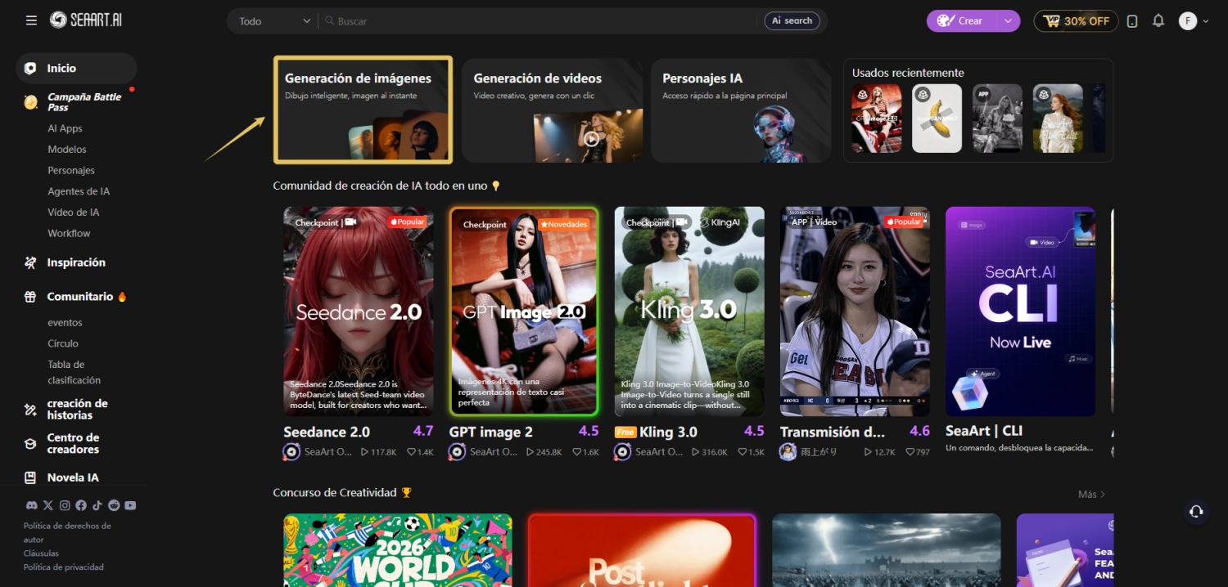The image size is (1228, 587).
Task: Open the VIP 30% OFF offer
Action: (x=1076, y=21)
